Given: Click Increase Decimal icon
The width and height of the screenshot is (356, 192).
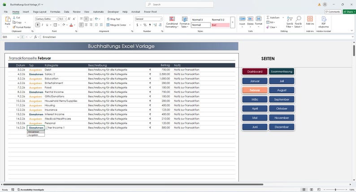Looking at the screenshot, I should pos(155,25).
